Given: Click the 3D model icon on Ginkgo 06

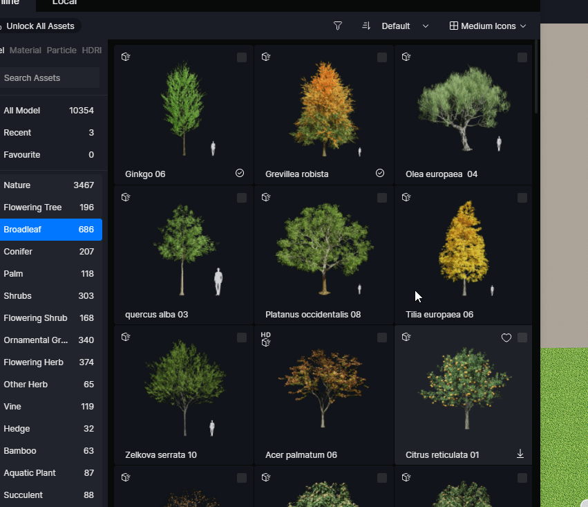Looking at the screenshot, I should click(x=126, y=57).
